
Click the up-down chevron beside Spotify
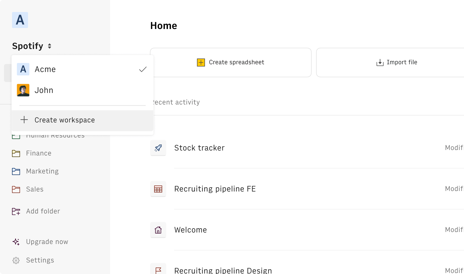point(49,46)
